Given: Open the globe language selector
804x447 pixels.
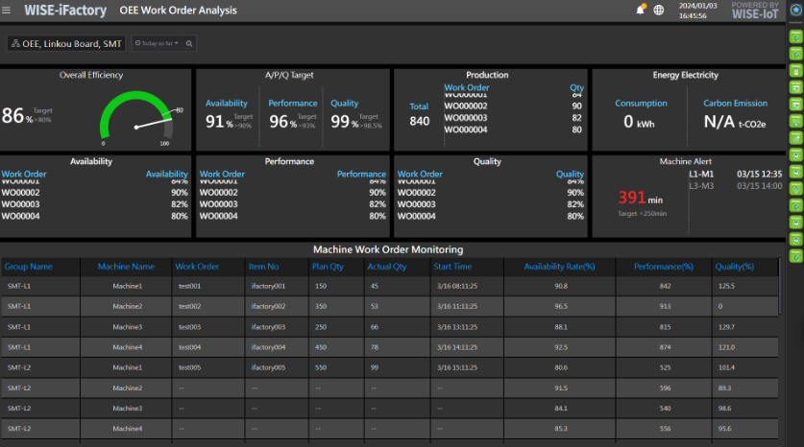Looking at the screenshot, I should (x=658, y=11).
